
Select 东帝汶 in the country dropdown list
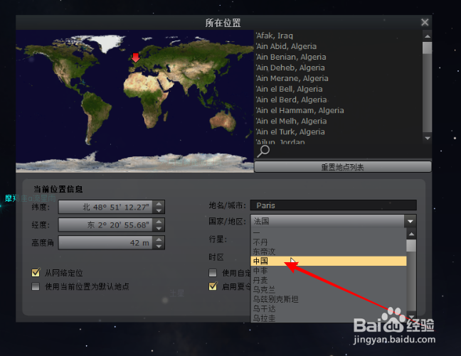(329, 252)
